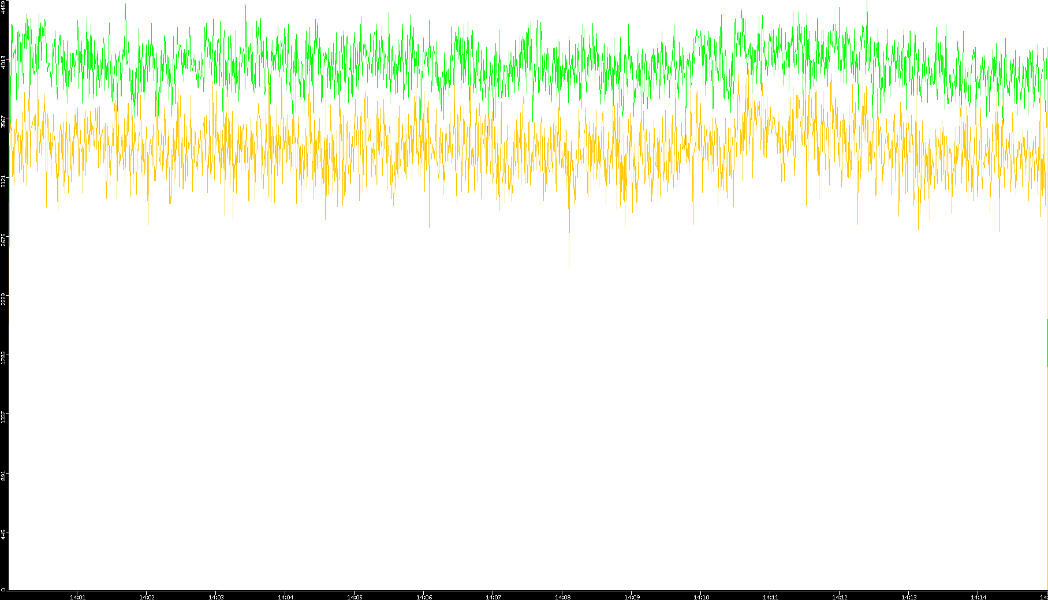Image resolution: width=1048 pixels, height=600 pixels.
Task: Click the 14:11 time tick label
Action: point(770,597)
